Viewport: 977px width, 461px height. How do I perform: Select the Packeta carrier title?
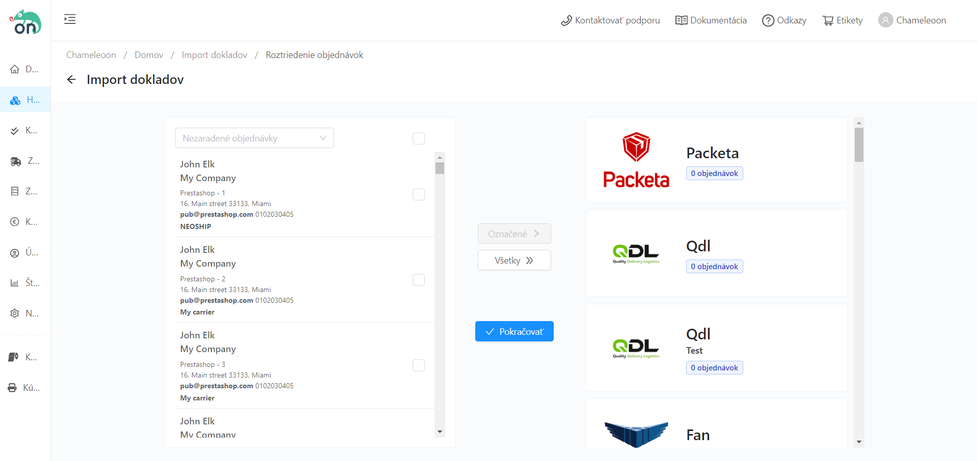(x=712, y=153)
